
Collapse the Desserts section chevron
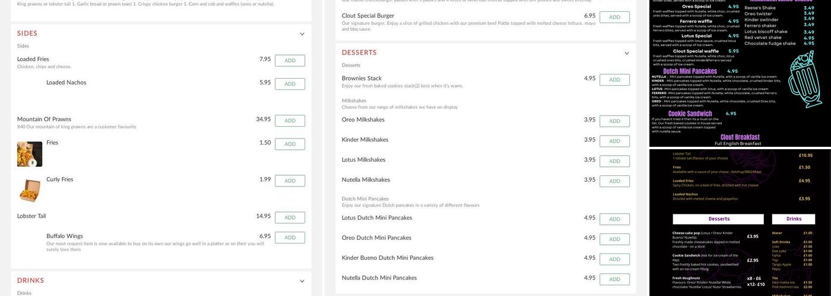(626, 53)
